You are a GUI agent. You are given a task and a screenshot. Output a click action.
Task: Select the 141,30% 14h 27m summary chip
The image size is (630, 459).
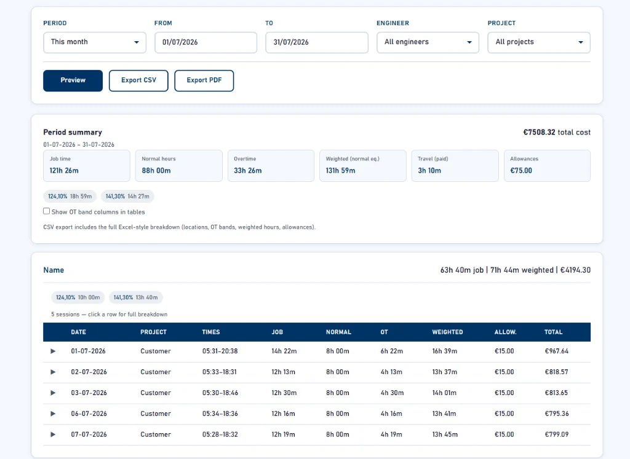coord(127,196)
